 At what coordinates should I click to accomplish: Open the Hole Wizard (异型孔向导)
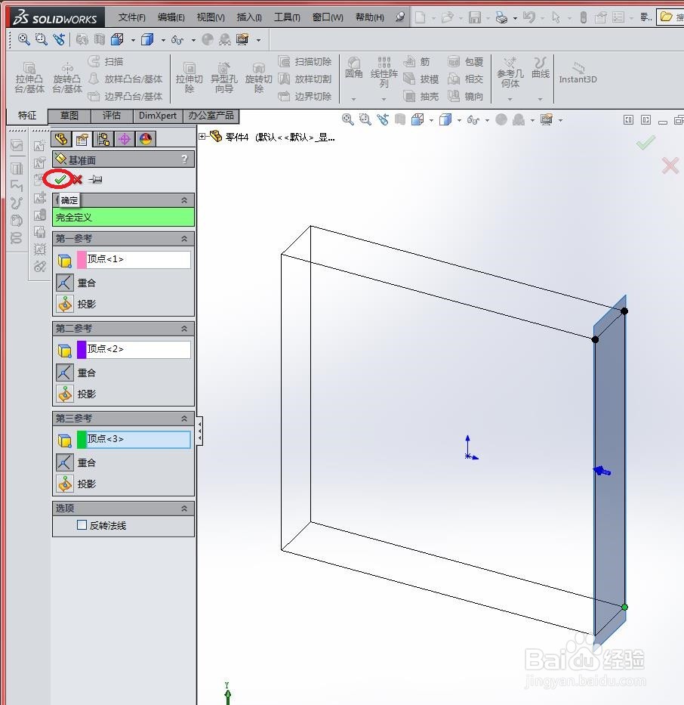point(223,78)
